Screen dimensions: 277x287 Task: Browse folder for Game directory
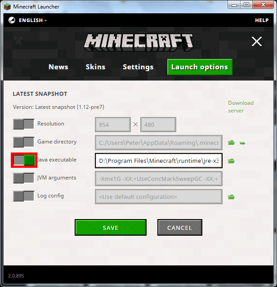click(x=231, y=143)
